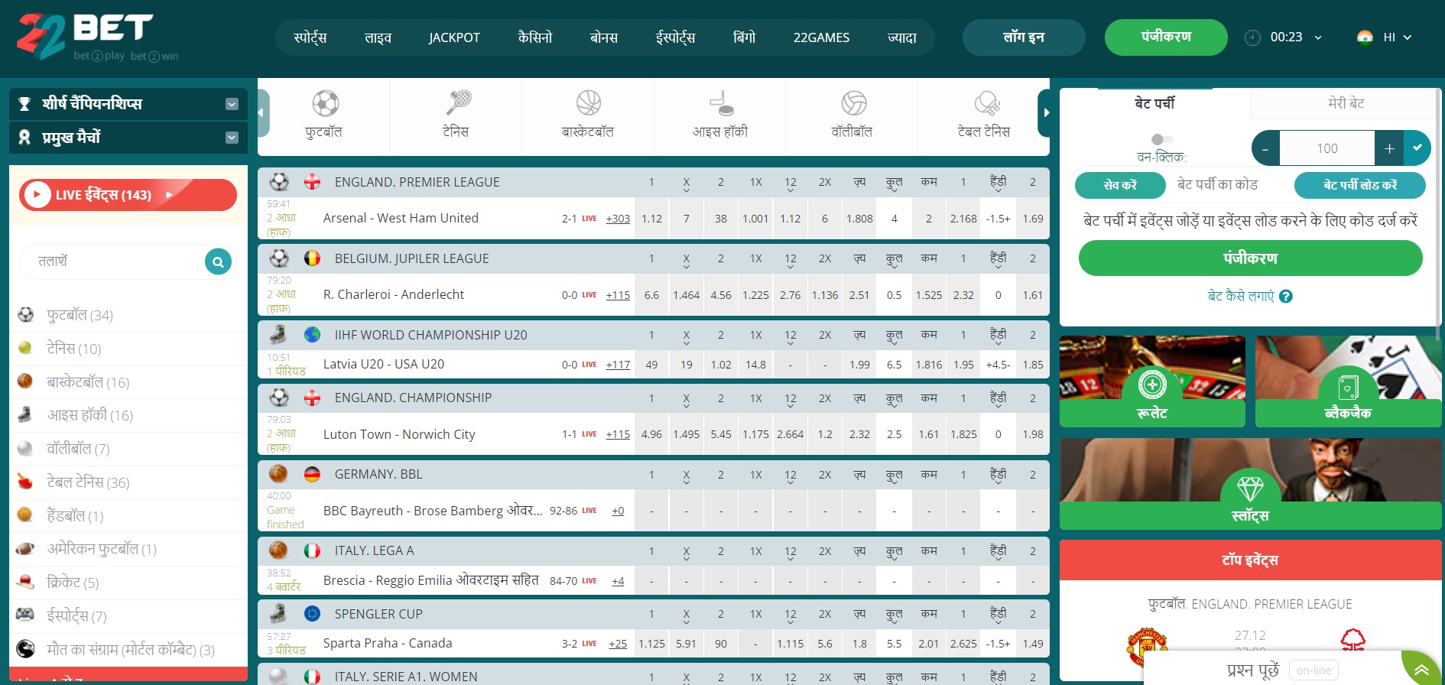
Task: Click the large Registration button in bet slip
Action: coord(1250,258)
